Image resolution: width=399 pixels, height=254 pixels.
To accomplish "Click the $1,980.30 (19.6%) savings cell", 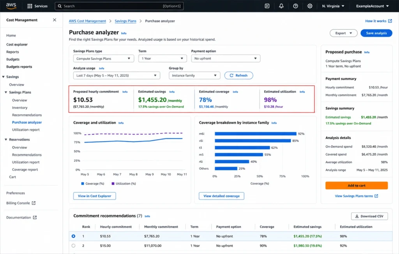I will click(x=307, y=245).
